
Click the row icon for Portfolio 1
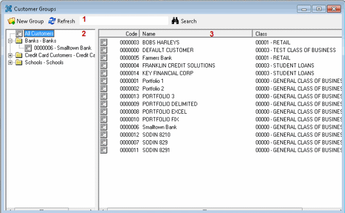(103, 81)
